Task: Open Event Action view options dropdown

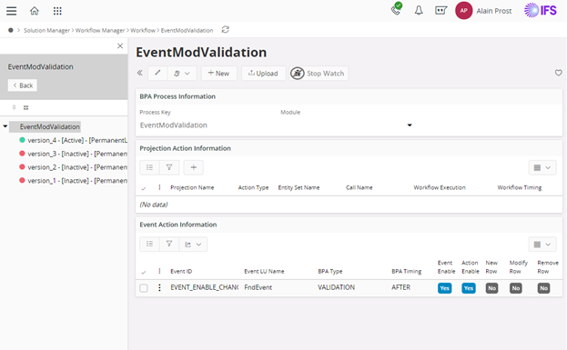Action: (x=542, y=245)
